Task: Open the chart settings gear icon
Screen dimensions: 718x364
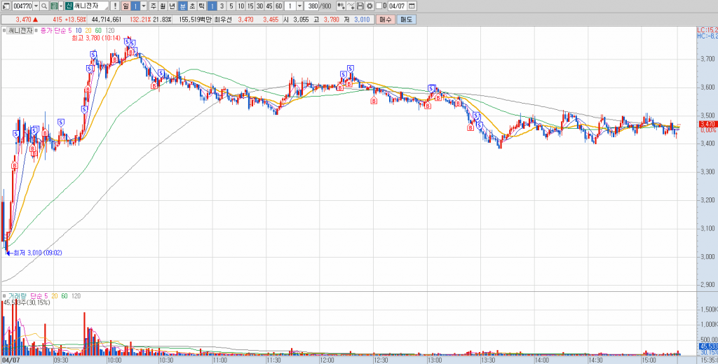Action: pyautogui.click(x=370, y=6)
